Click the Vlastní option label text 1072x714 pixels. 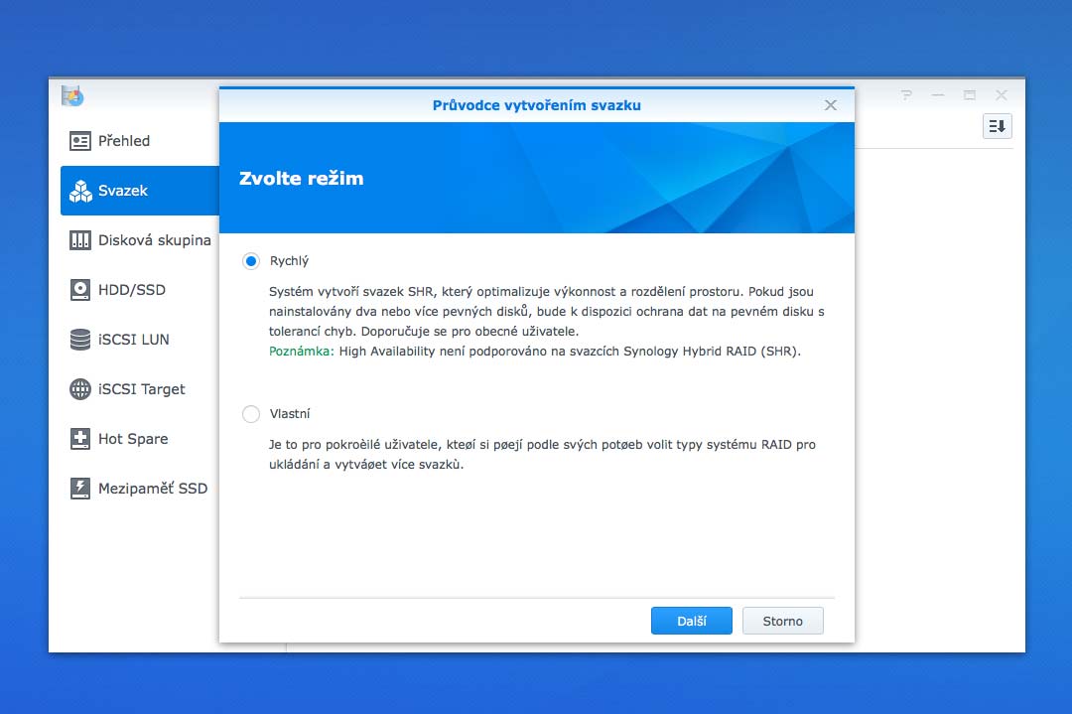tap(290, 414)
